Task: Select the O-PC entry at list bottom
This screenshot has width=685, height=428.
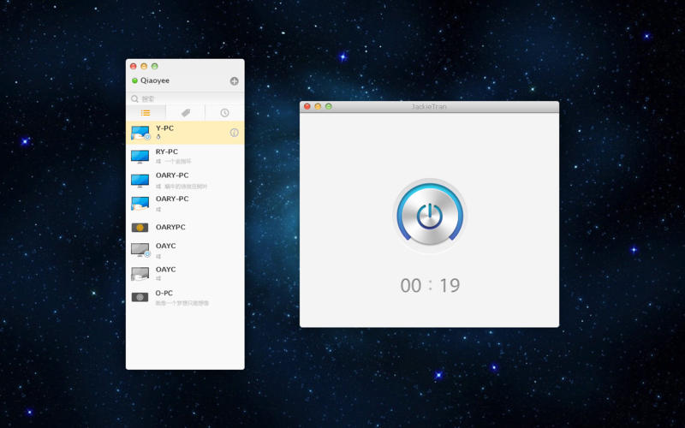Action: (x=180, y=297)
